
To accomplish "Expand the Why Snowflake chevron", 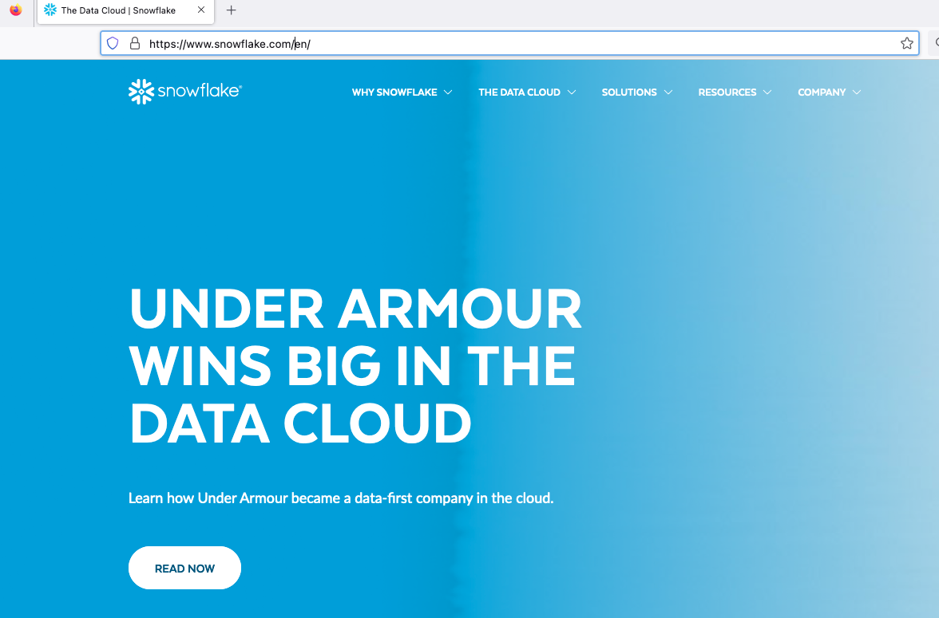I will click(x=448, y=93).
